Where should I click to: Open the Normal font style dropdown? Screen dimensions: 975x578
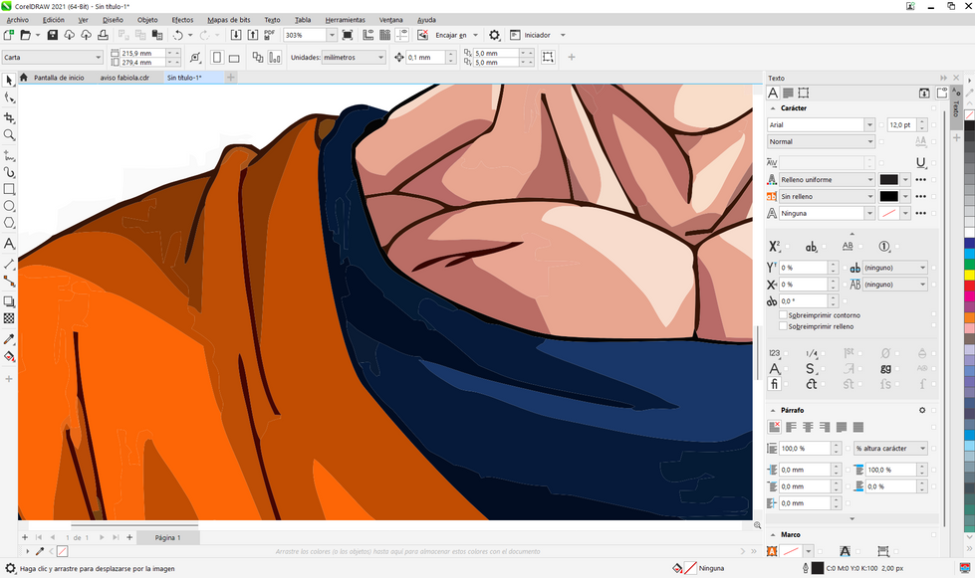869,141
